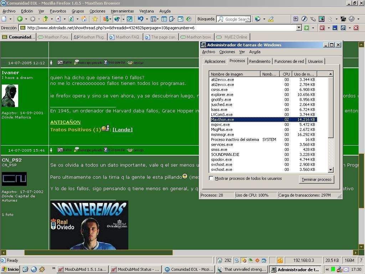Screen dimensions: 365x274
Task: Open the dropdown arrow beside the Undo icon
Action: click(x=147, y=19)
